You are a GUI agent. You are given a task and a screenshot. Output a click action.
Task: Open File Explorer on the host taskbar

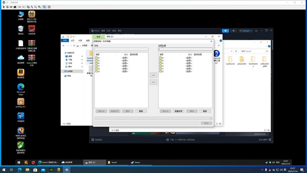point(27,170)
